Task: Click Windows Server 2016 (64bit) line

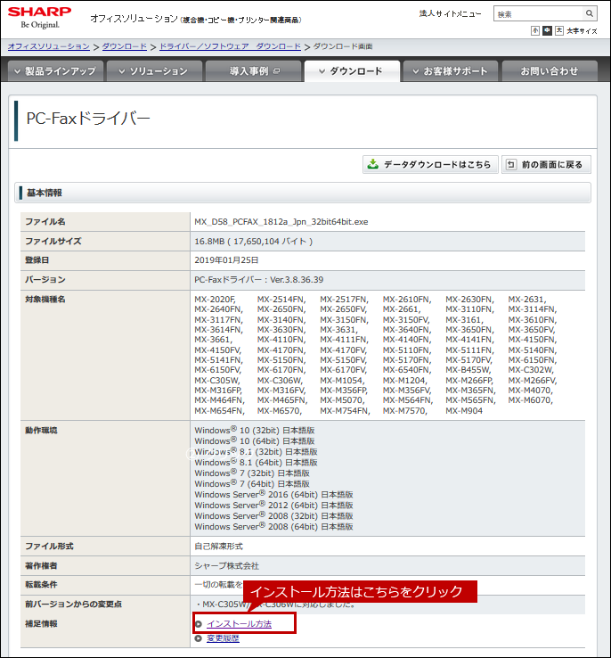Action: coord(273,494)
